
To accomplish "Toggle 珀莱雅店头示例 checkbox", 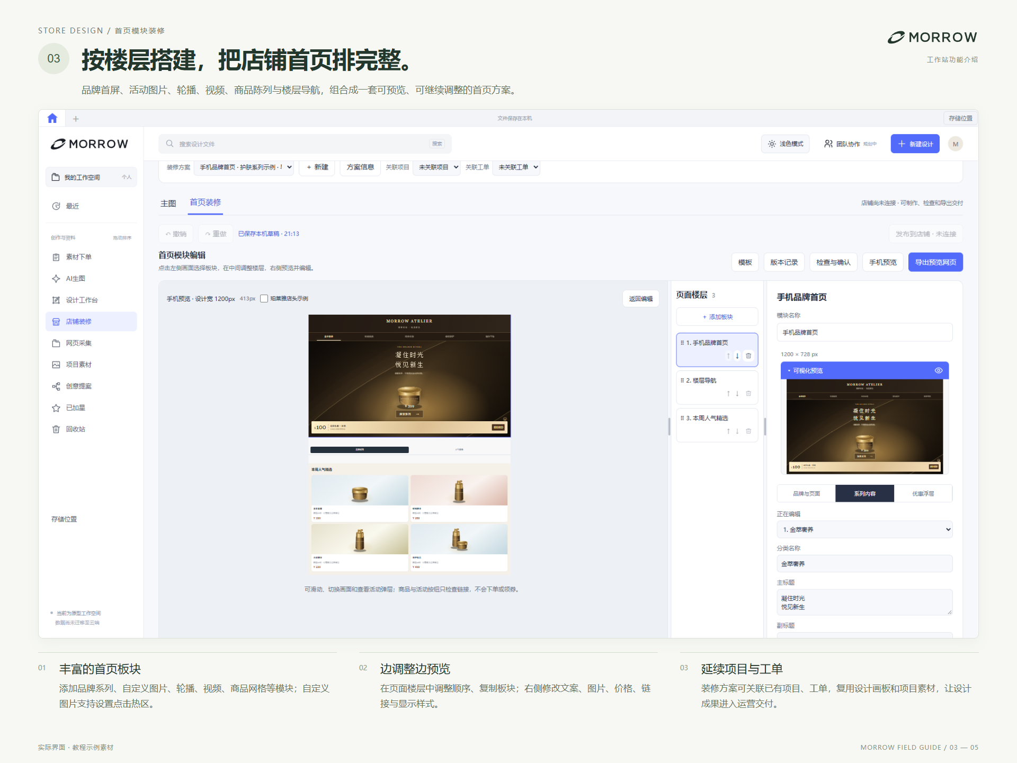I will [264, 298].
